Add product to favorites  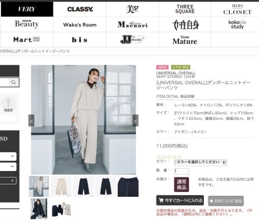226,201
